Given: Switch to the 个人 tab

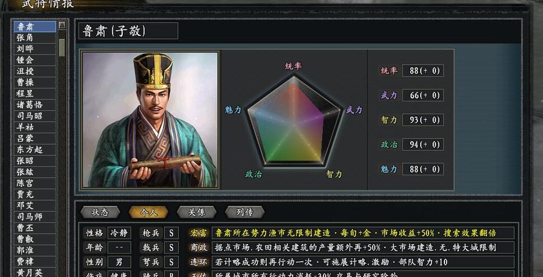Looking at the screenshot, I should [x=149, y=212].
